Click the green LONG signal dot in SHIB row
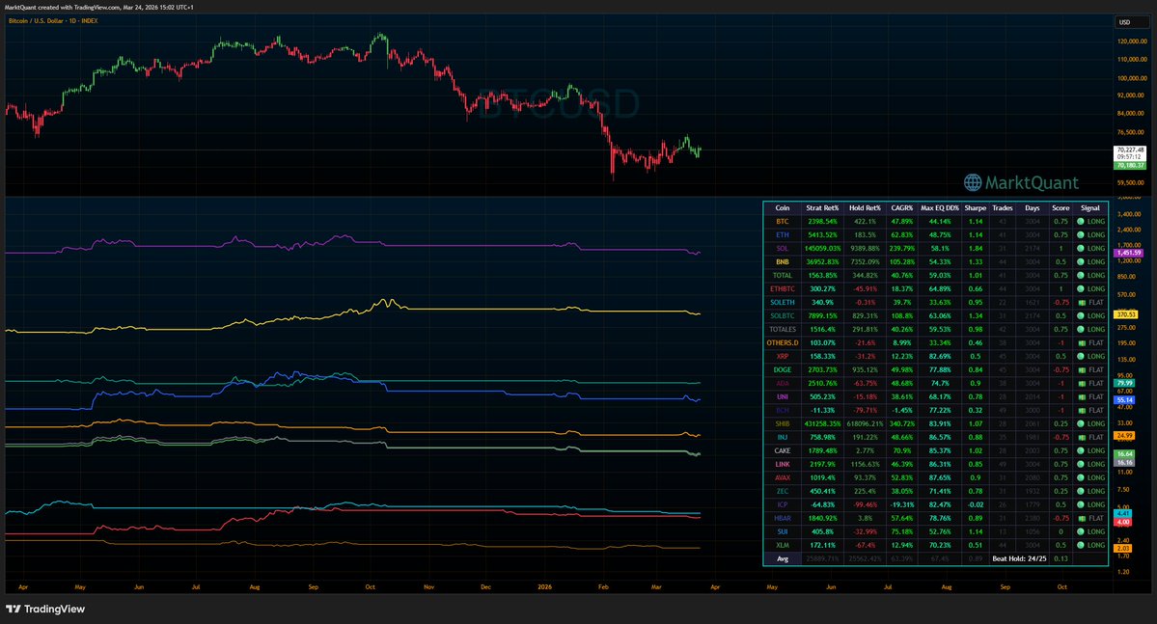The image size is (1157, 624). pos(1080,424)
